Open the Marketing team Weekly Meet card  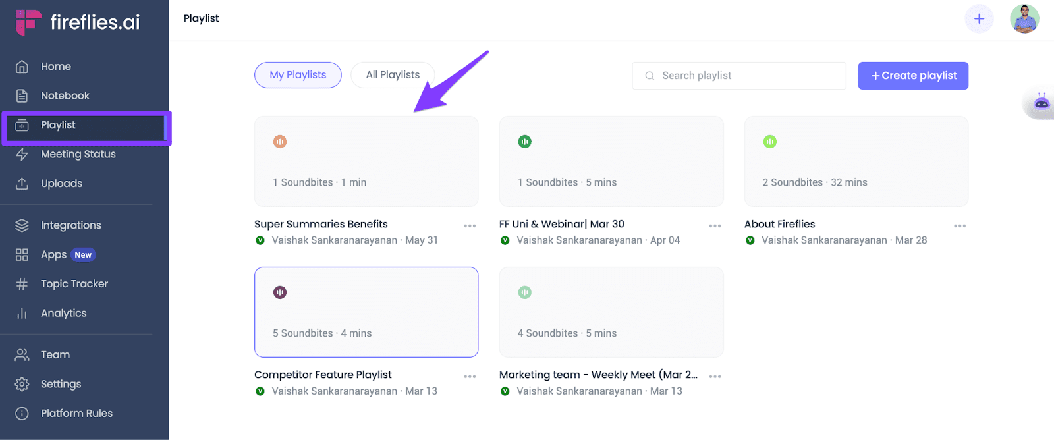[x=611, y=312]
